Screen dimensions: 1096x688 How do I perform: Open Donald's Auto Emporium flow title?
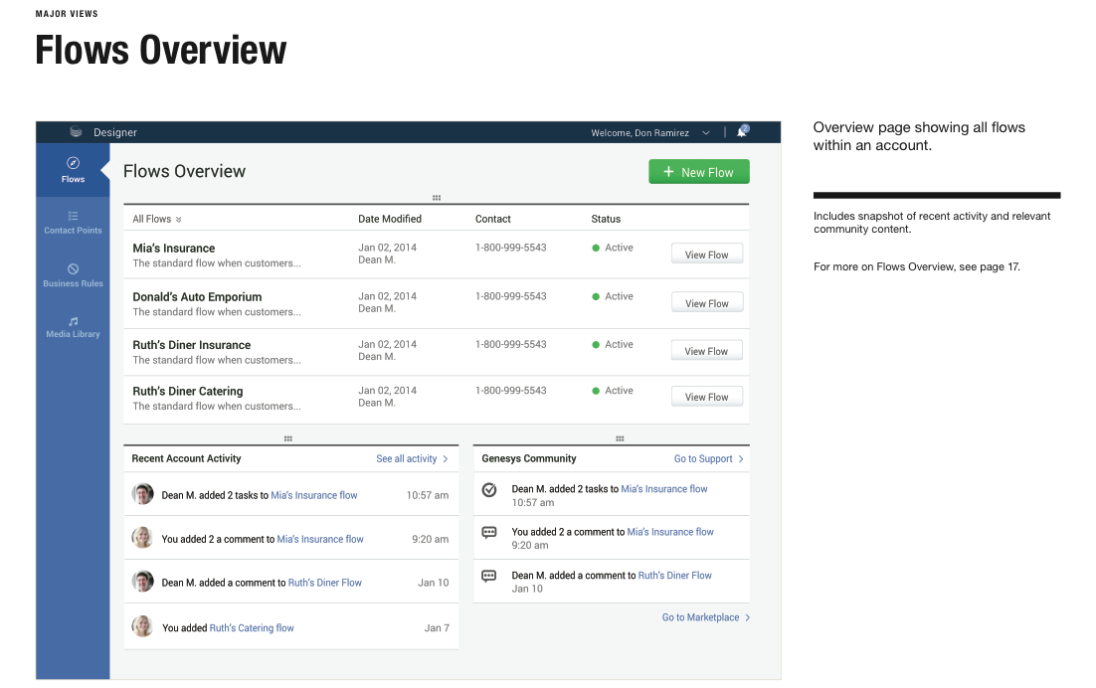click(x=197, y=297)
